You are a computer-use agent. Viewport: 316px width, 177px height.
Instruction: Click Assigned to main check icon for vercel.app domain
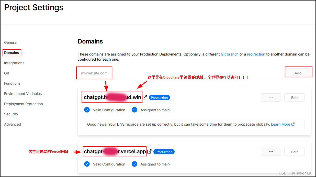[134, 164]
